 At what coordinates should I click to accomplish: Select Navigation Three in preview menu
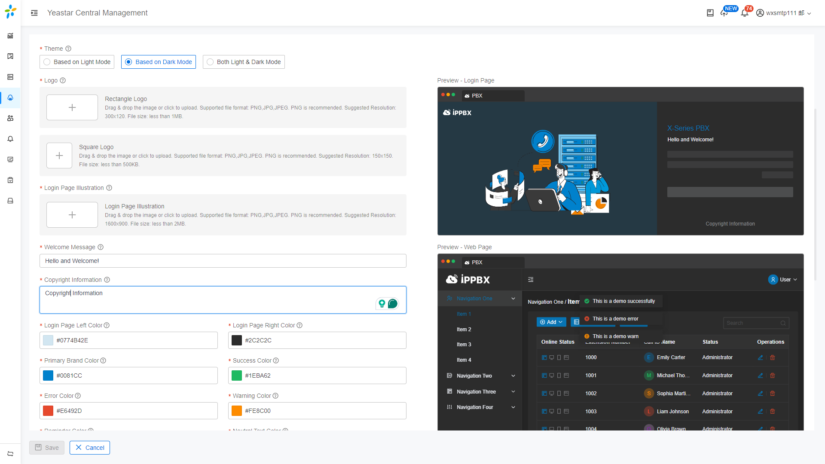476,392
